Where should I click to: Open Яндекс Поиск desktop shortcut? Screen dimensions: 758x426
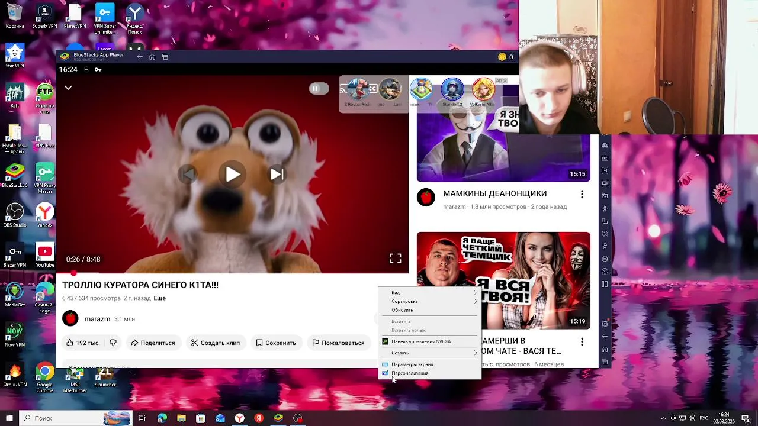point(135,19)
